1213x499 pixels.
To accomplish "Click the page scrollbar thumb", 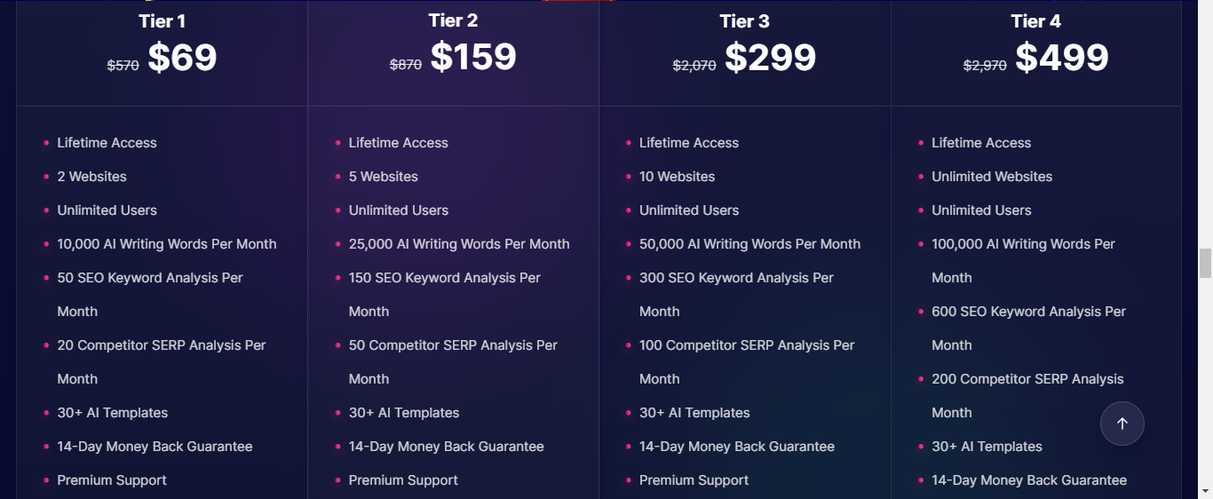I will 1205,264.
